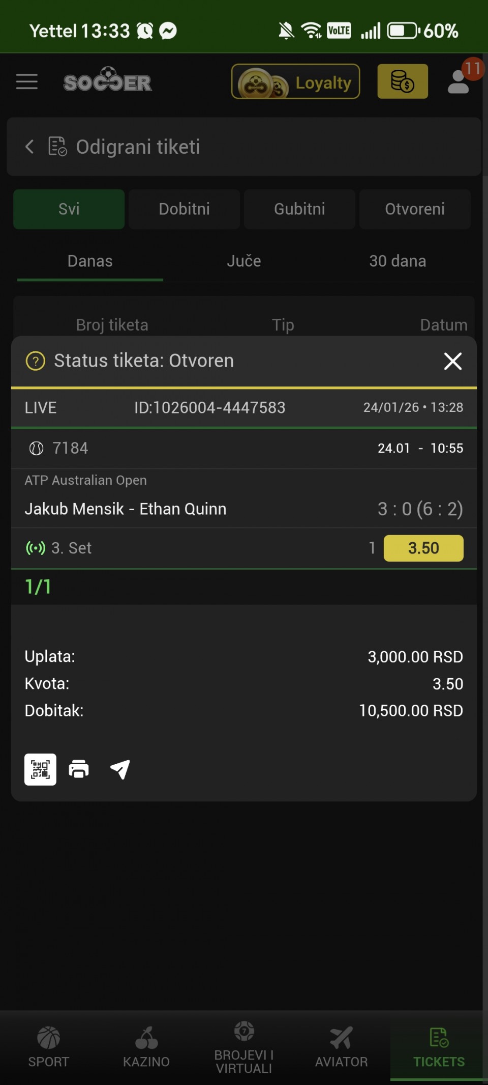The height and width of the screenshot is (1085, 488).
Task: Tap the Soccer logo
Action: 107,81
